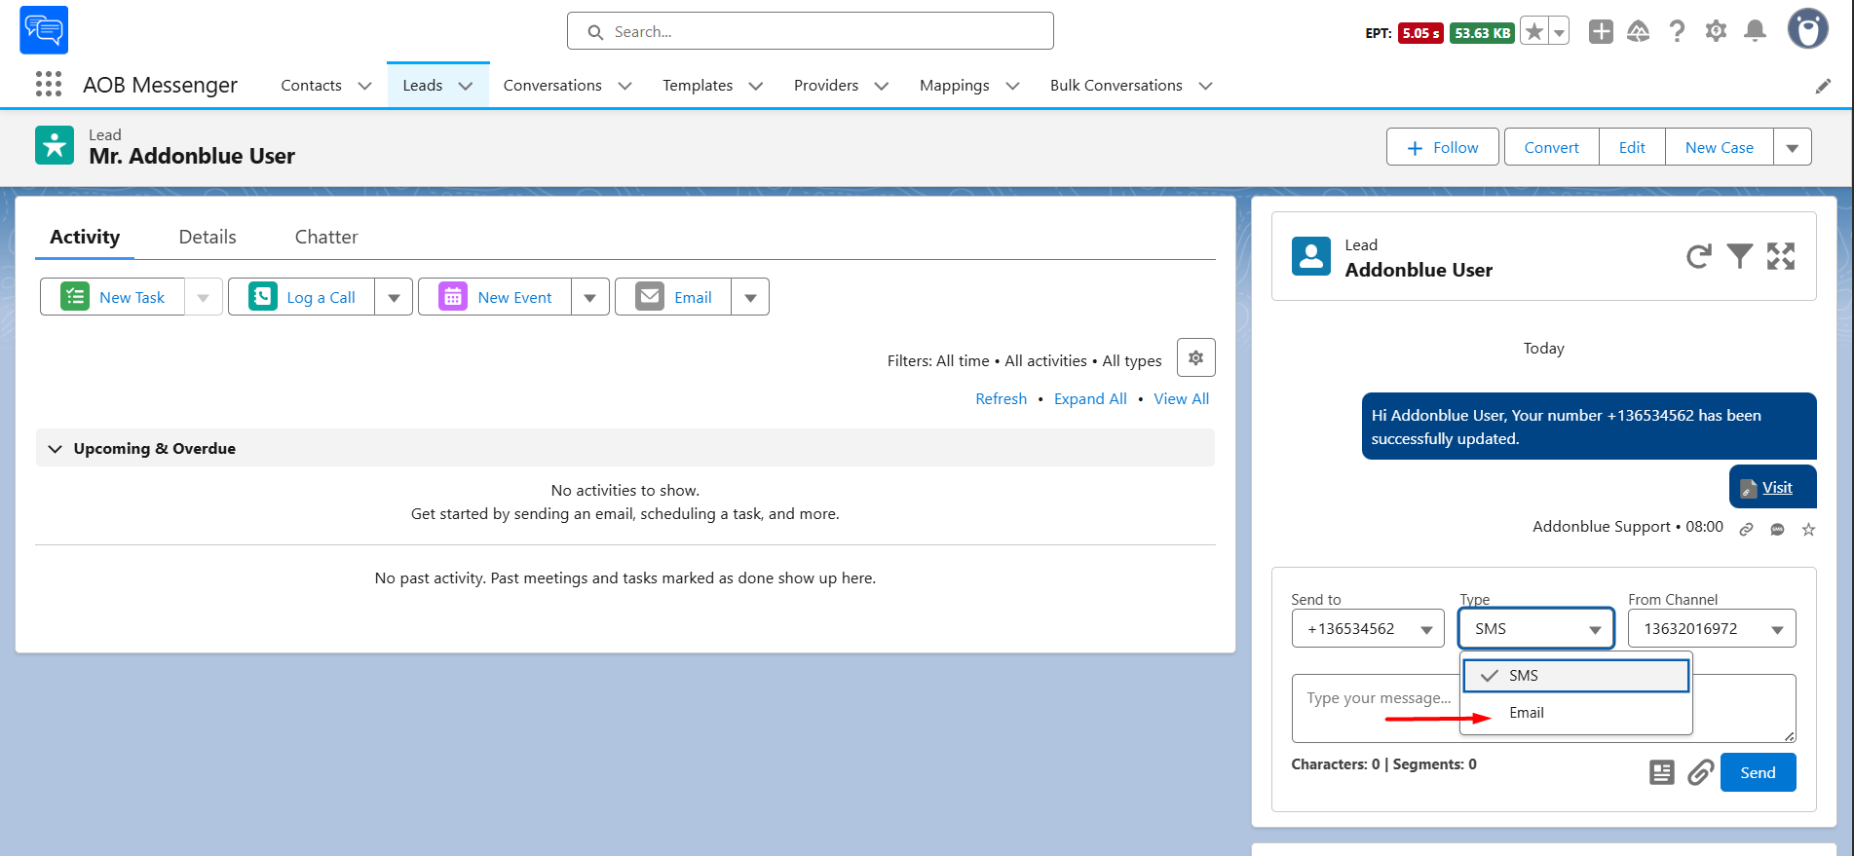Select Email from the Type list
Image resolution: width=1854 pixels, height=856 pixels.
[1576, 713]
